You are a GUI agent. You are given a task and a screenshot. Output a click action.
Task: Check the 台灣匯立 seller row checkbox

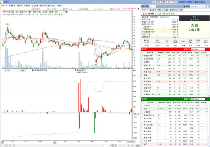pos(142,112)
